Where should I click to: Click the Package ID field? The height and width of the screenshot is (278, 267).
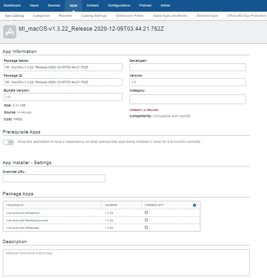(63, 82)
